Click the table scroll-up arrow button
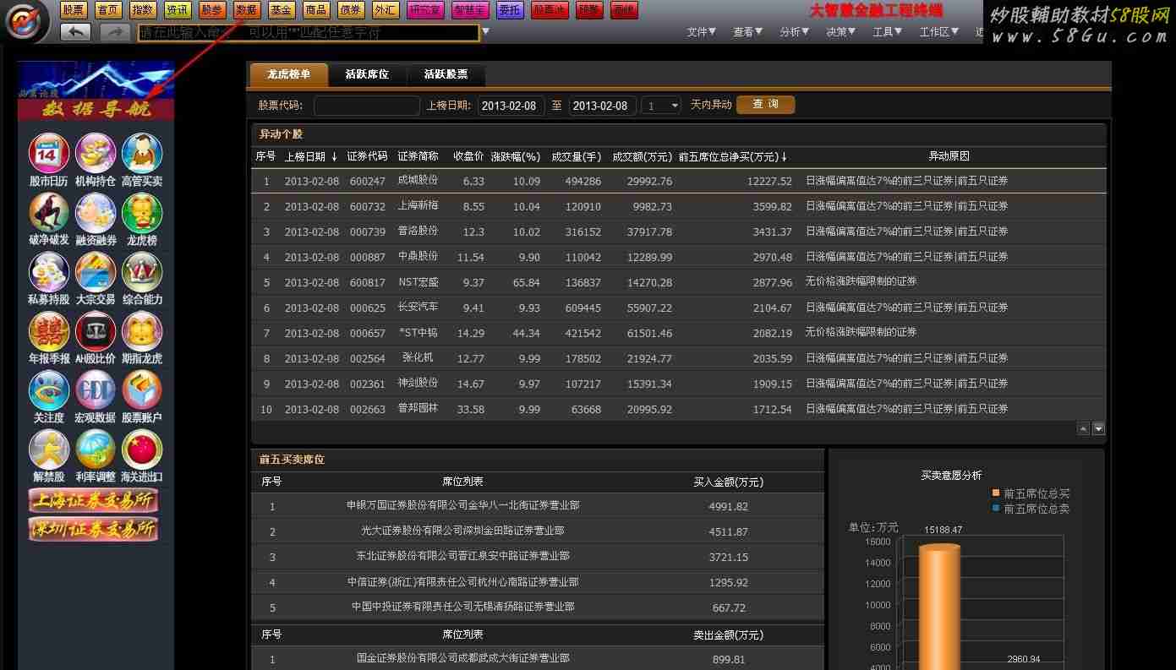Screen dimensions: 1176x670 pyautogui.click(x=1083, y=428)
